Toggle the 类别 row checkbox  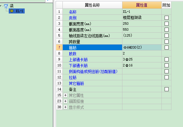[166, 18]
